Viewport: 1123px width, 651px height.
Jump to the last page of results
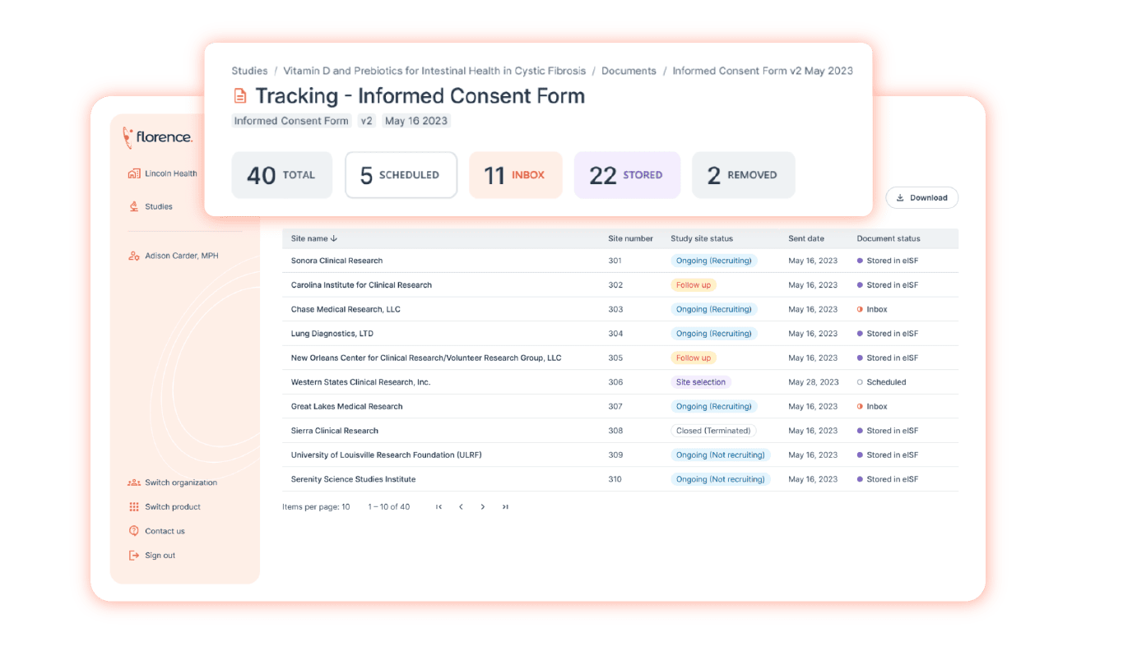(x=505, y=507)
